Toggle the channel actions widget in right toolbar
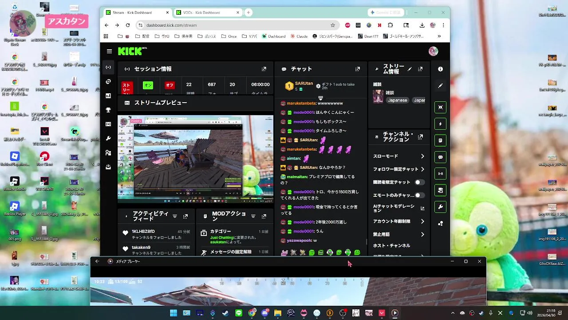The height and width of the screenshot is (320, 568). pos(440,190)
